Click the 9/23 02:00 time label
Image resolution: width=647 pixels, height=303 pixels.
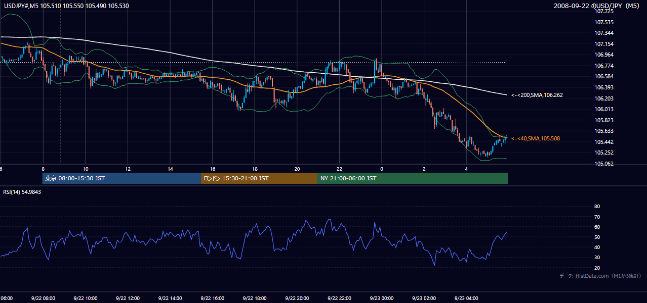click(423, 298)
